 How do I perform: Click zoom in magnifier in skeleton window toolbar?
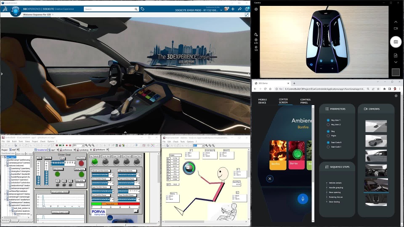coord(206,145)
